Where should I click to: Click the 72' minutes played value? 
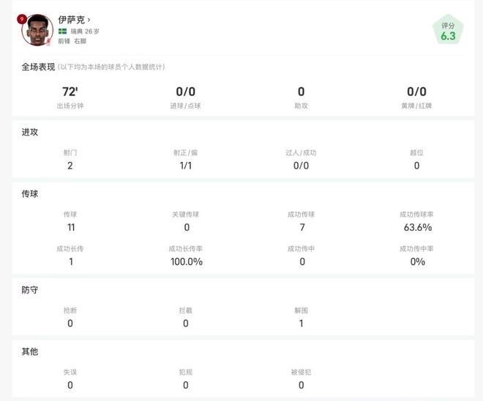pyautogui.click(x=70, y=92)
